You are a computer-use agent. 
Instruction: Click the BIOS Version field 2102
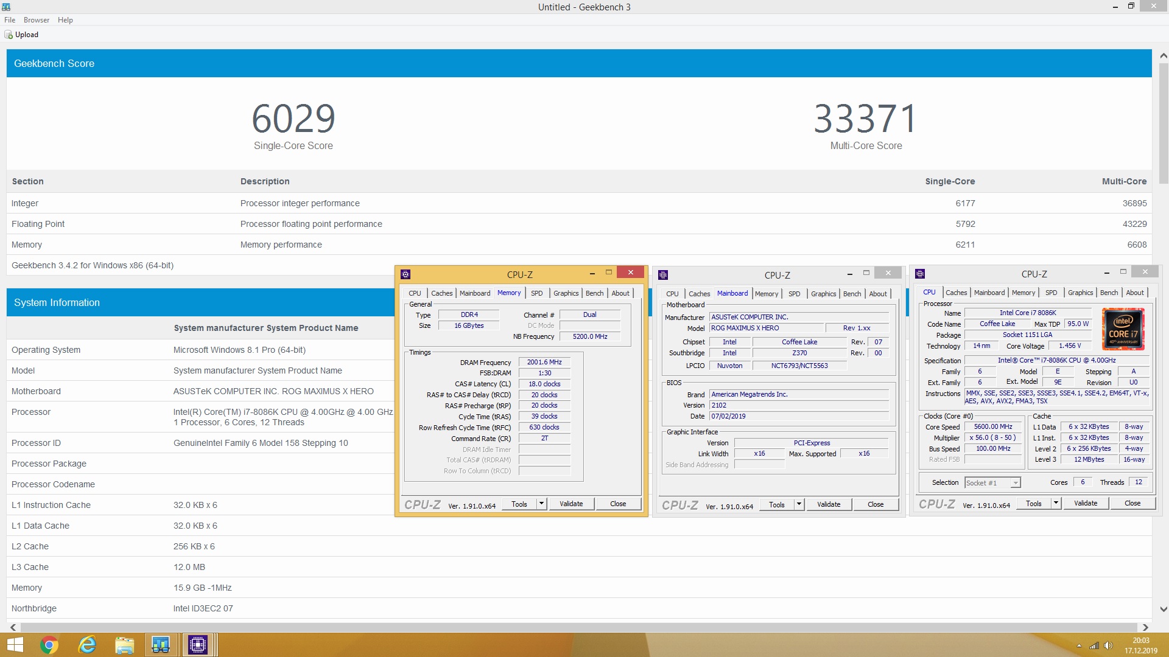[799, 405]
